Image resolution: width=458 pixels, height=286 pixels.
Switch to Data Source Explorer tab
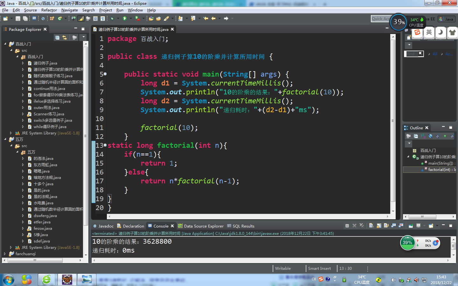(201, 226)
